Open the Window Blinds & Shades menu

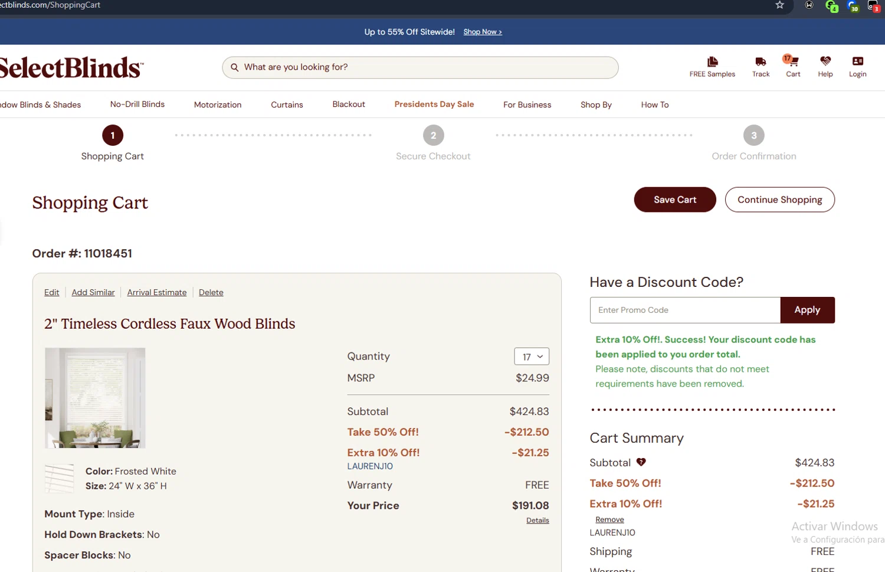tap(41, 104)
